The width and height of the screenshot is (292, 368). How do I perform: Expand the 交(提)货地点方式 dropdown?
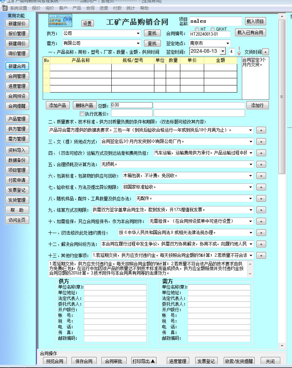pos(251,142)
